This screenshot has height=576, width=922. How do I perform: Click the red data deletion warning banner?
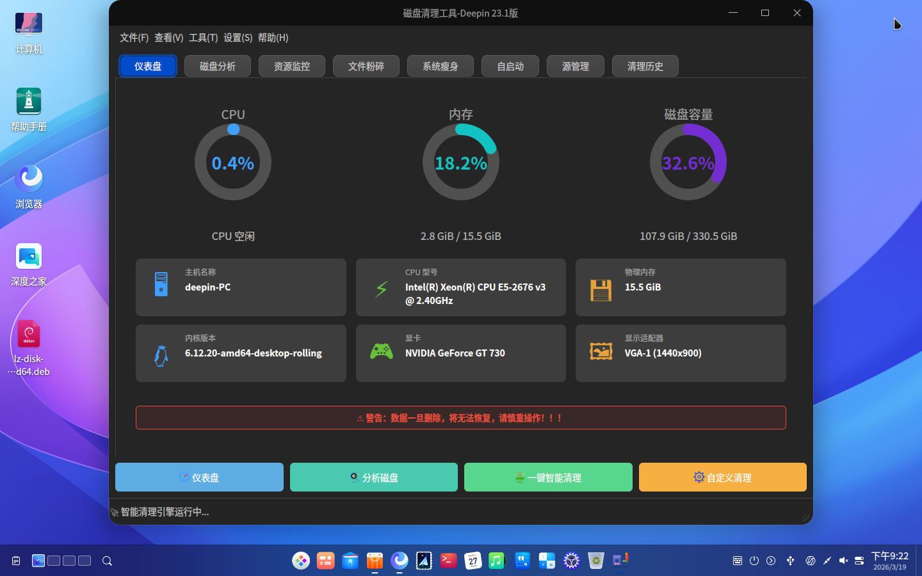click(x=461, y=418)
